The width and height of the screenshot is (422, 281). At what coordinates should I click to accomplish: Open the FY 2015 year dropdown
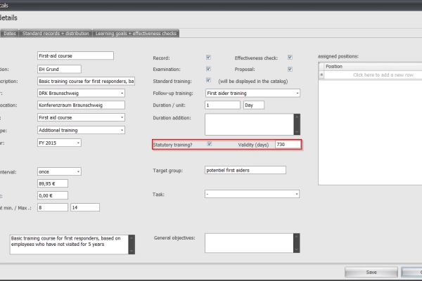pyautogui.click(x=77, y=143)
